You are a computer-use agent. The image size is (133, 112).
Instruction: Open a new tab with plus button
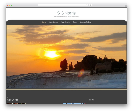click(126, 6)
